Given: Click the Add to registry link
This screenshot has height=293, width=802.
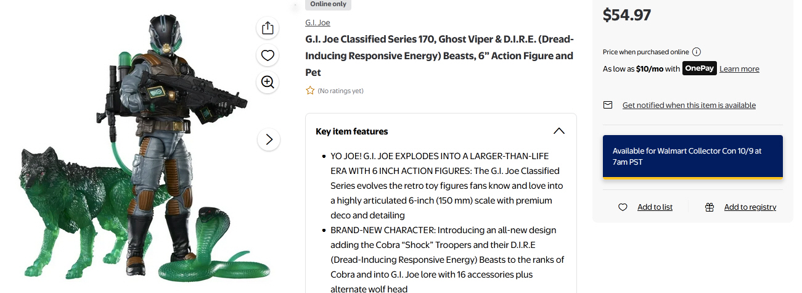Looking at the screenshot, I should point(750,207).
